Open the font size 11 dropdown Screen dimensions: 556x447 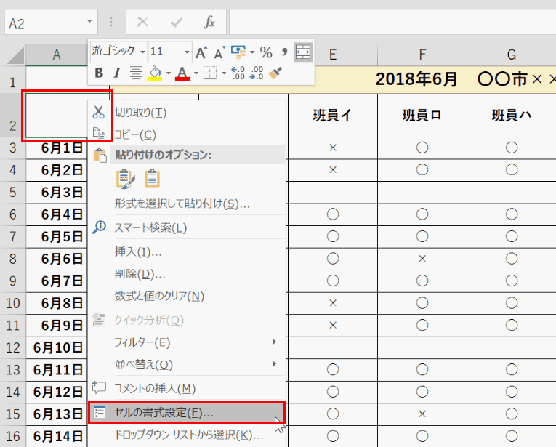point(187,52)
